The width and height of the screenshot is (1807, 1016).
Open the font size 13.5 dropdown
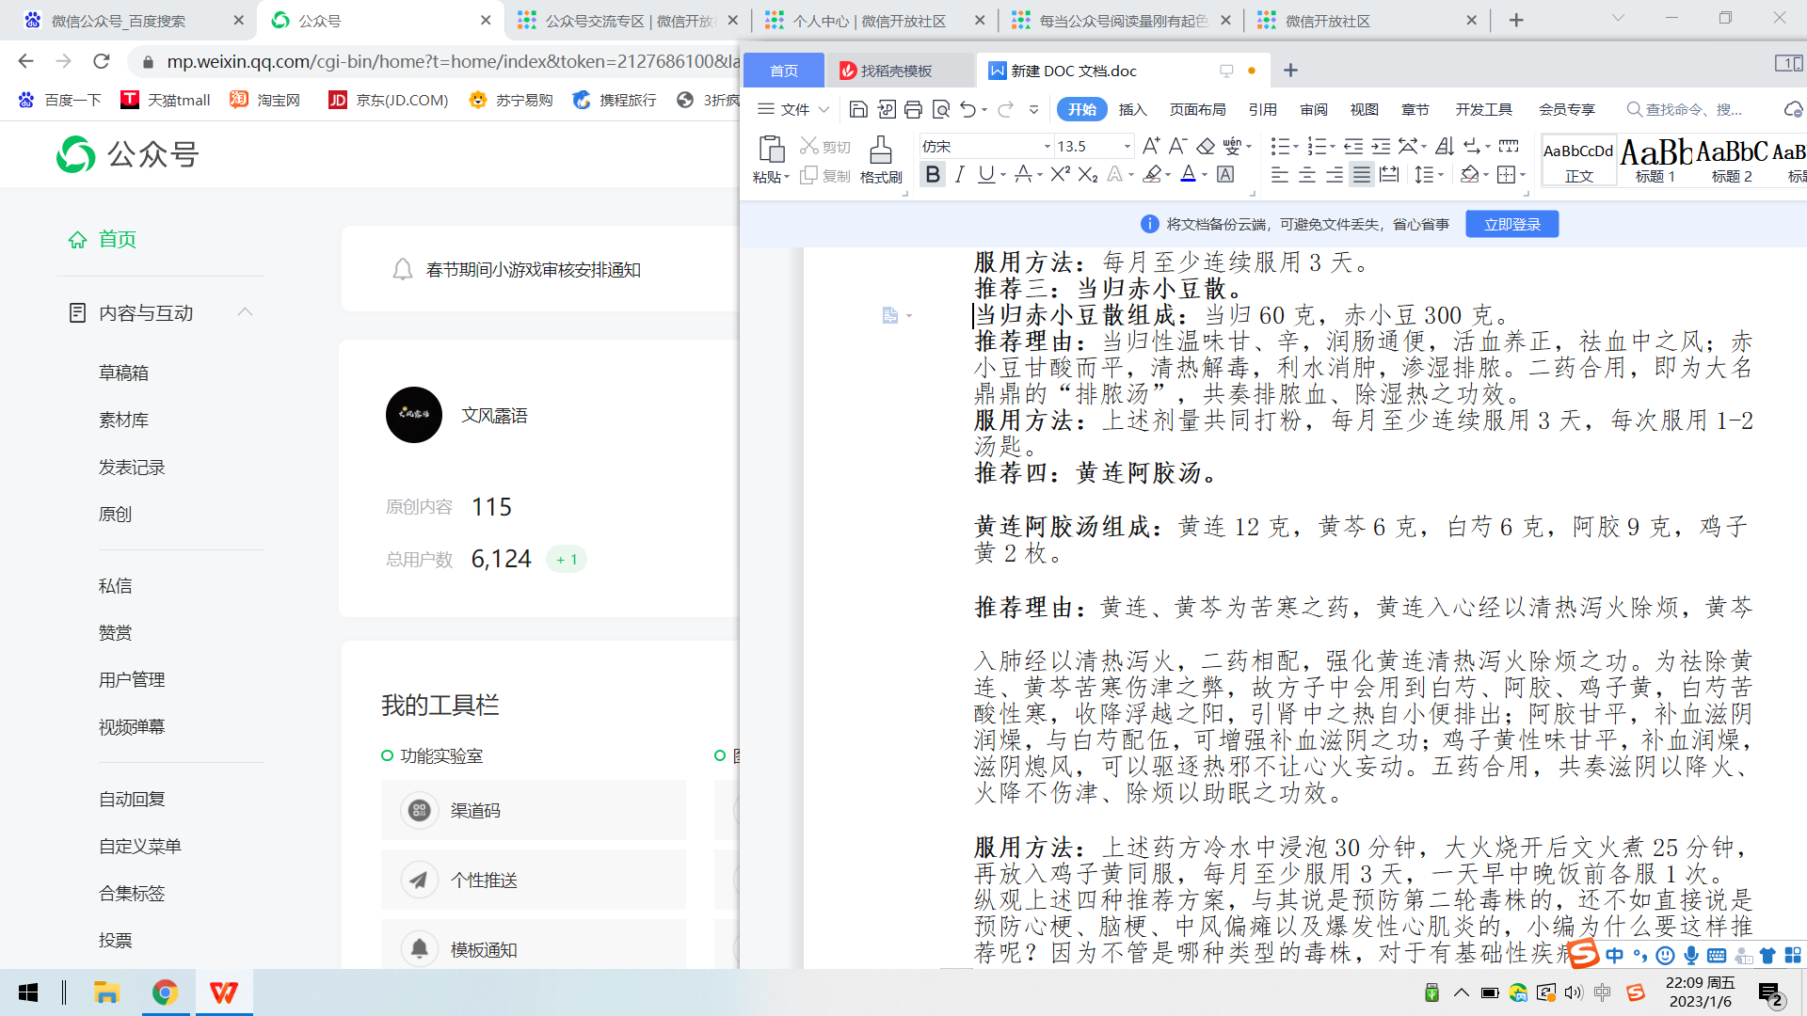1127,147
